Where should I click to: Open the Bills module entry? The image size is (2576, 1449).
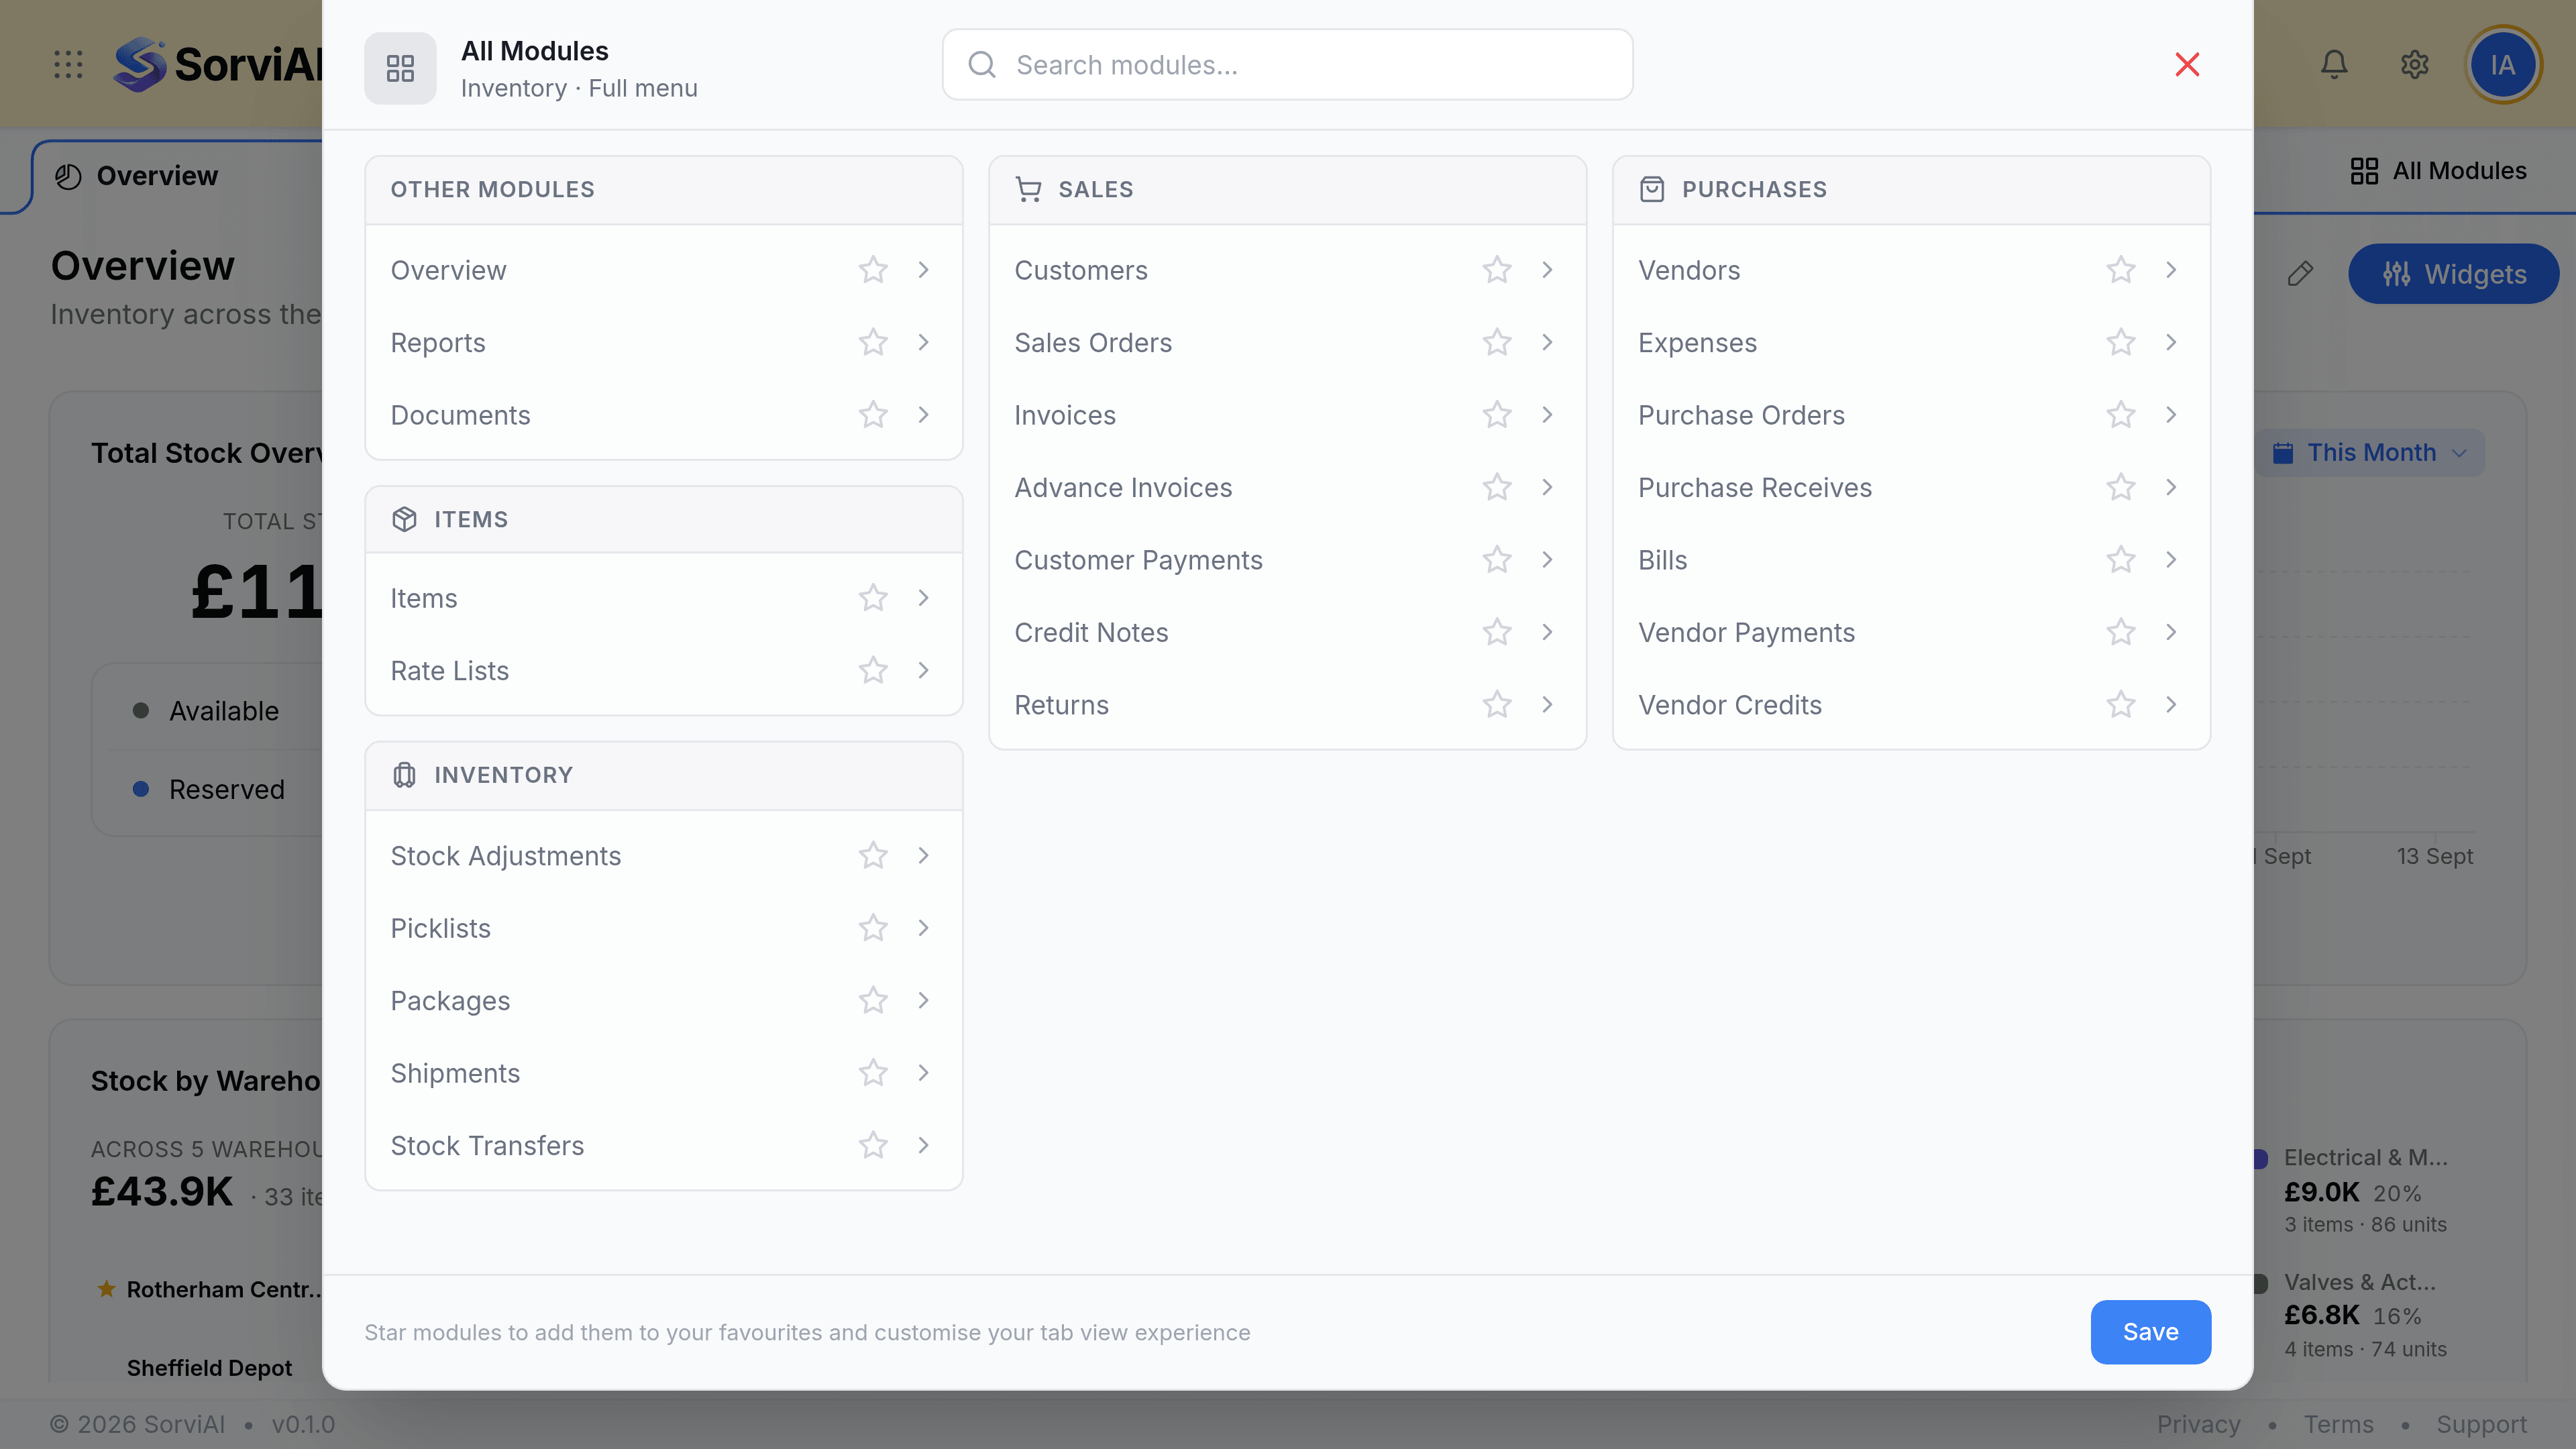point(1911,560)
